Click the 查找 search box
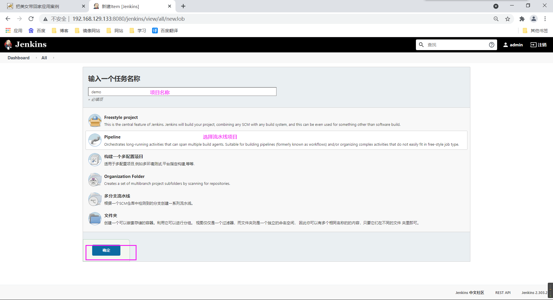The height and width of the screenshot is (300, 553). 457,45
